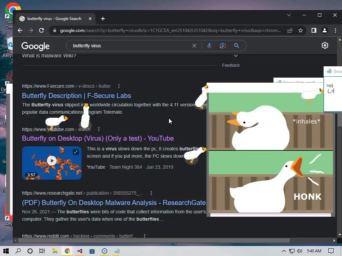Open Cortana circle on taskbar
342x256 pixels.
tap(30, 251)
